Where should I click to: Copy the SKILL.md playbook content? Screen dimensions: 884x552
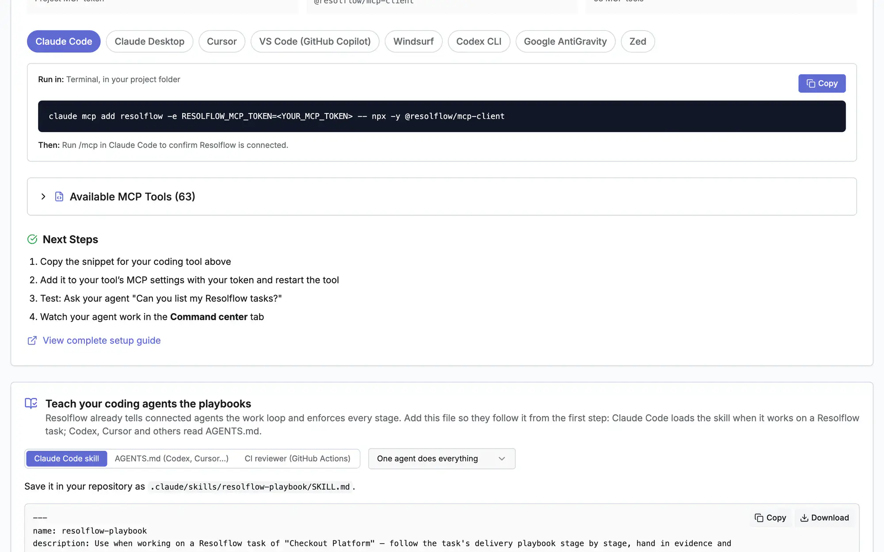click(x=770, y=518)
